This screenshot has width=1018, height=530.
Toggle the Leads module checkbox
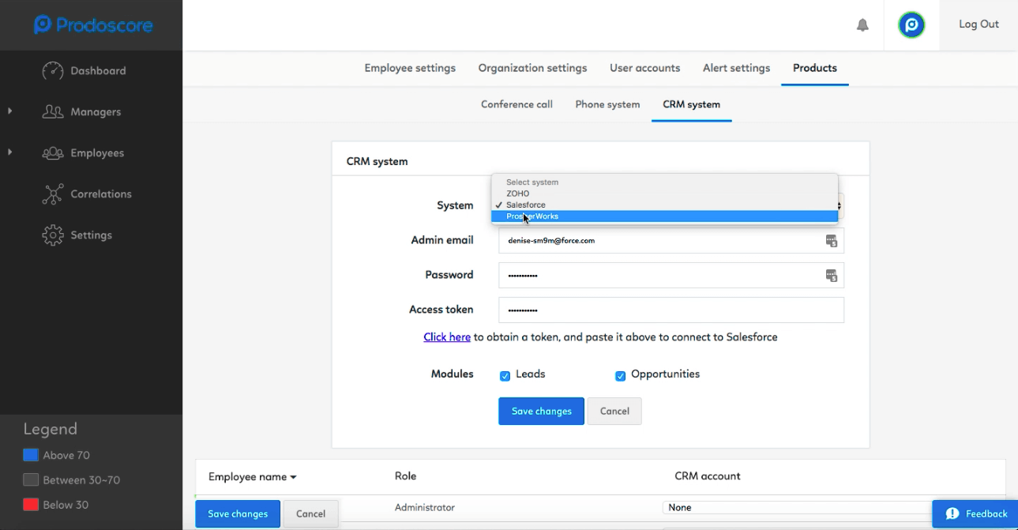pos(505,376)
